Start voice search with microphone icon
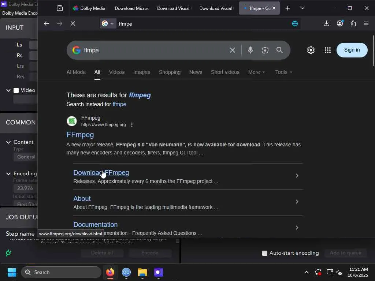This screenshot has width=375, height=281. [250, 50]
